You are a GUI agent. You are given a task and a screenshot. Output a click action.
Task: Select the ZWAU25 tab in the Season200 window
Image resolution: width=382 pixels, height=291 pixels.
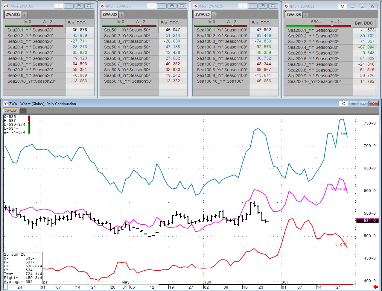click(x=294, y=14)
